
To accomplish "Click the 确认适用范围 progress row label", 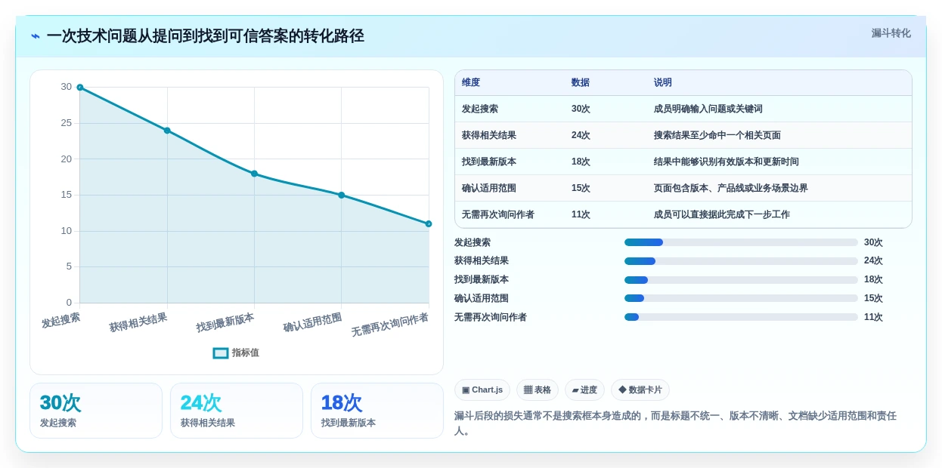I will click(x=482, y=298).
